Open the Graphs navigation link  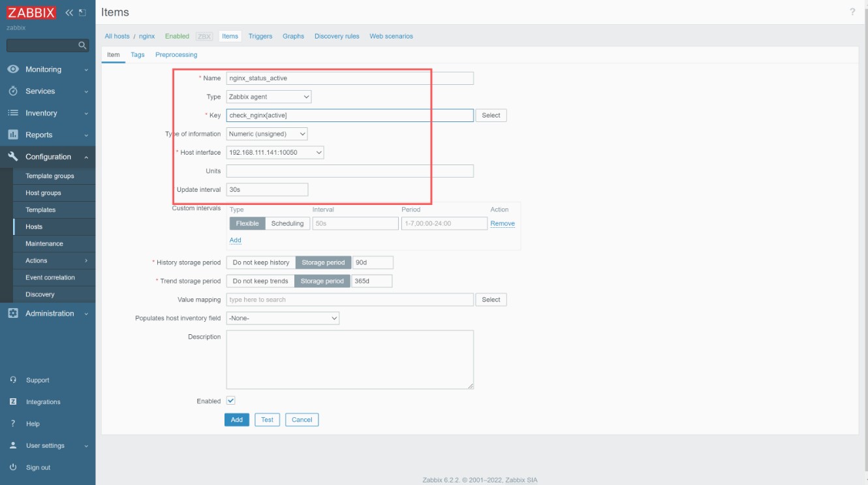pyautogui.click(x=293, y=36)
